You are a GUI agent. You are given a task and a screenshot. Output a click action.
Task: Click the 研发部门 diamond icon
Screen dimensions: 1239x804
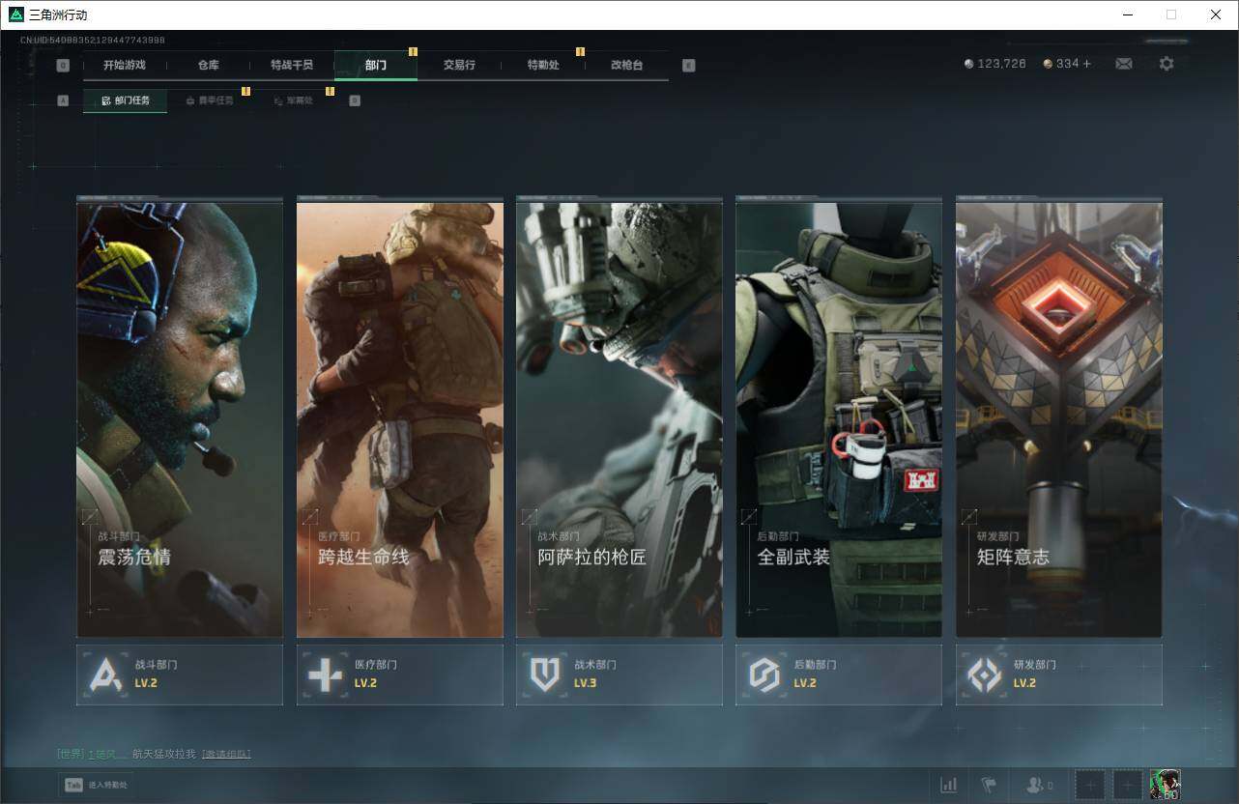click(985, 675)
